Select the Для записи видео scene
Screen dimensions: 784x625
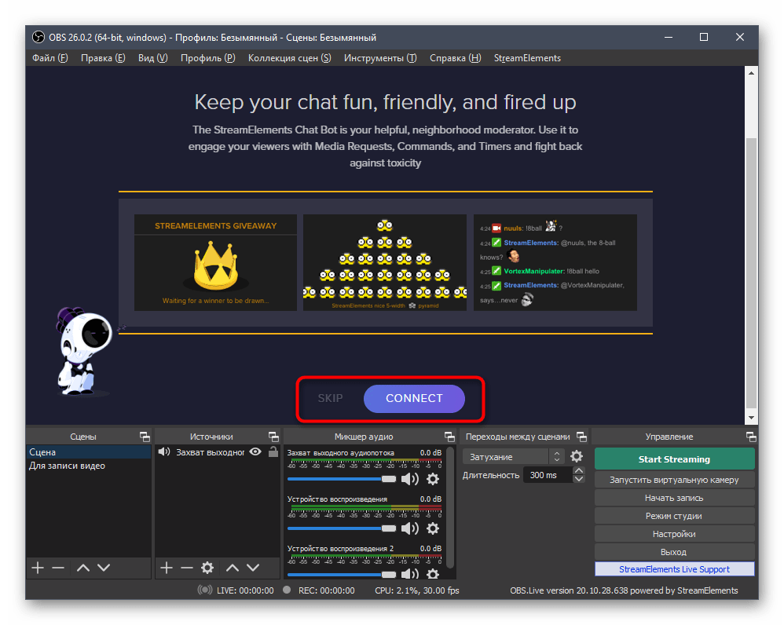point(68,466)
